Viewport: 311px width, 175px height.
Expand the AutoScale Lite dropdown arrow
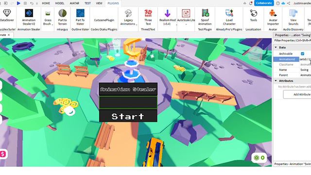coord(186,25)
